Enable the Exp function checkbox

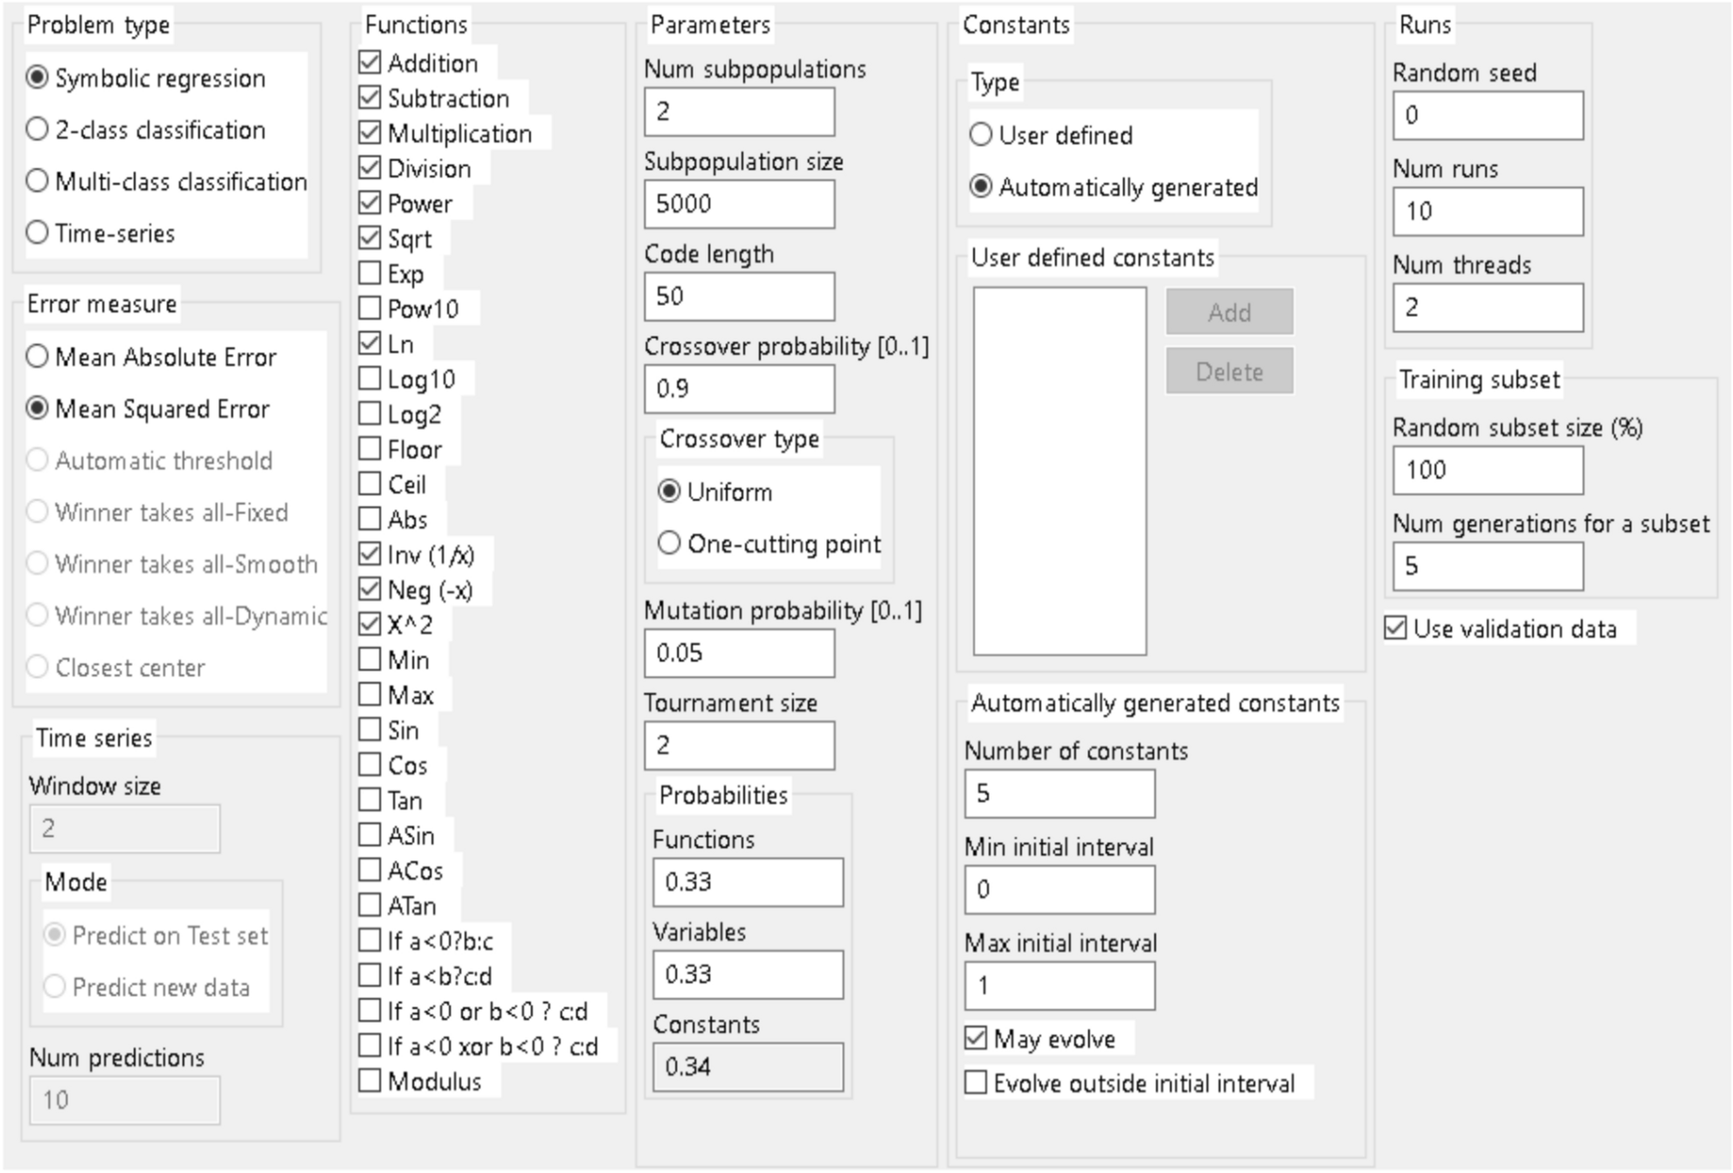pos(369,273)
